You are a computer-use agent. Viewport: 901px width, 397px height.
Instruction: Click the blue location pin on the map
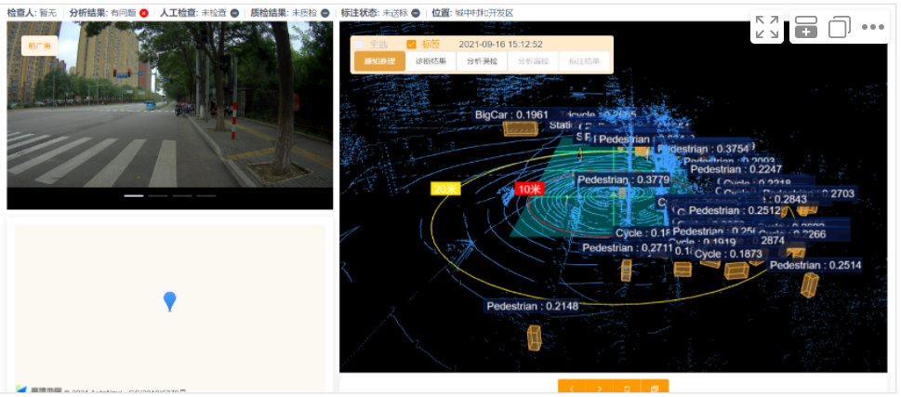(x=169, y=301)
